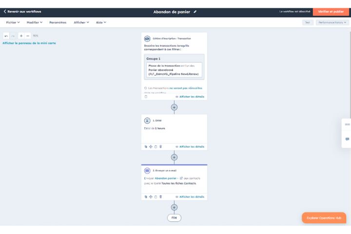Open the side panel comments icon

[x=347, y=139]
